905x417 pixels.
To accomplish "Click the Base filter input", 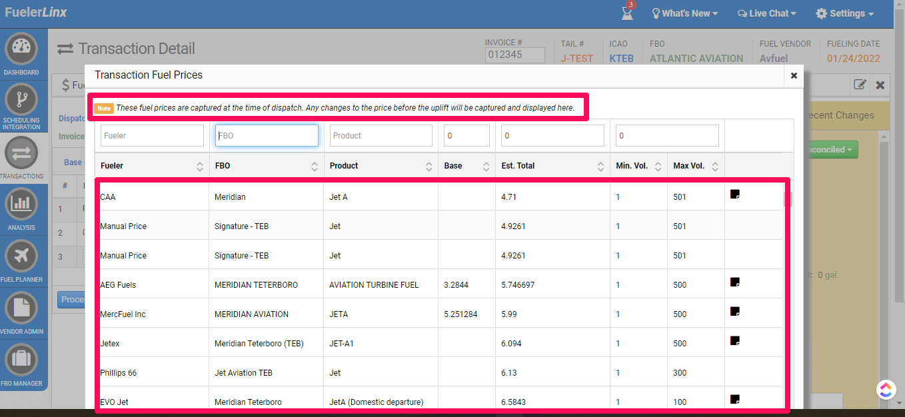I will (467, 135).
